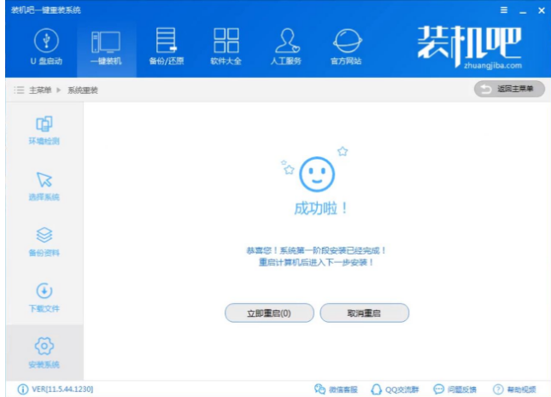Viewport: 551px width, 397px height.
Task: Click the 取消重启 button
Action: tap(364, 313)
